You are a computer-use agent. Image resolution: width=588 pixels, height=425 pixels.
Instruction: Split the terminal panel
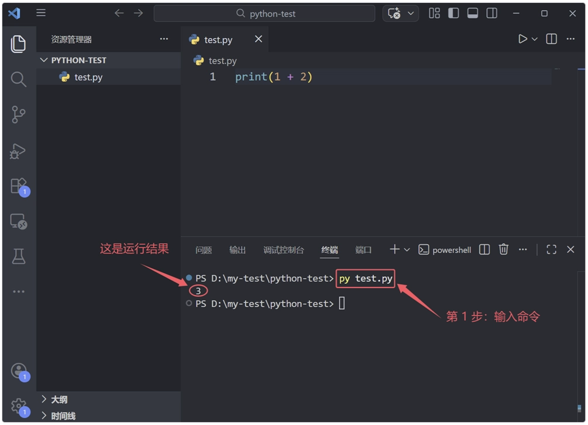coord(484,249)
